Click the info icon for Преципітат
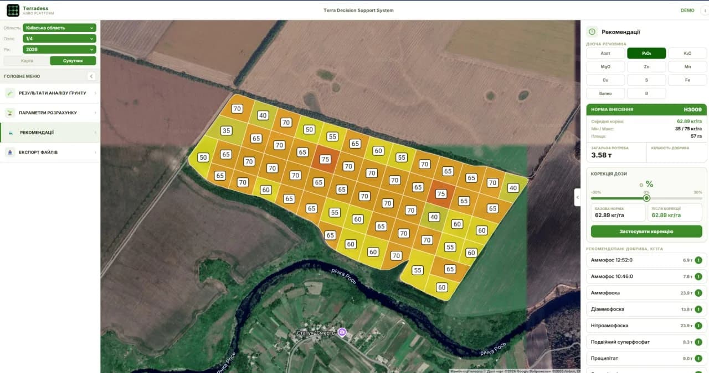Viewport: 709px width, 373px height. pos(698,359)
